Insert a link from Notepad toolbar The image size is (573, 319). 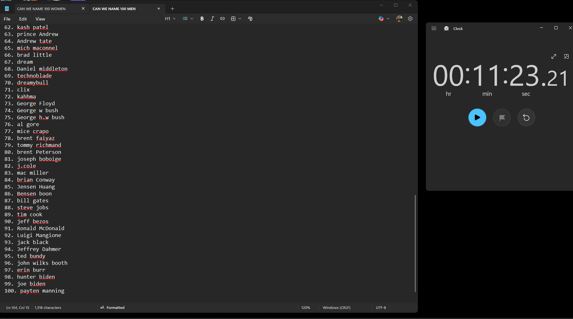pyautogui.click(x=222, y=19)
